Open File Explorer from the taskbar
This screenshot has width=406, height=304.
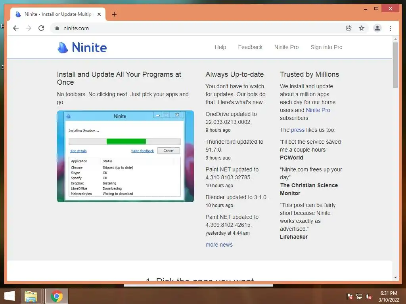click(31, 296)
